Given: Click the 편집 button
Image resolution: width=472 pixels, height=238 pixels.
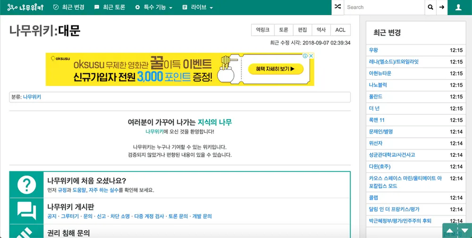Looking at the screenshot, I should (303, 30).
